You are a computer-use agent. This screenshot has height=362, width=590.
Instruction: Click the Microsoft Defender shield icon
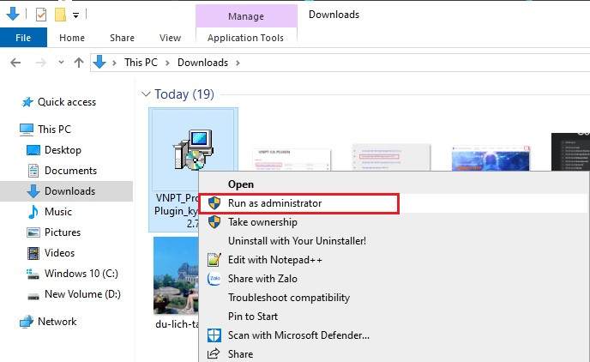coord(214,335)
